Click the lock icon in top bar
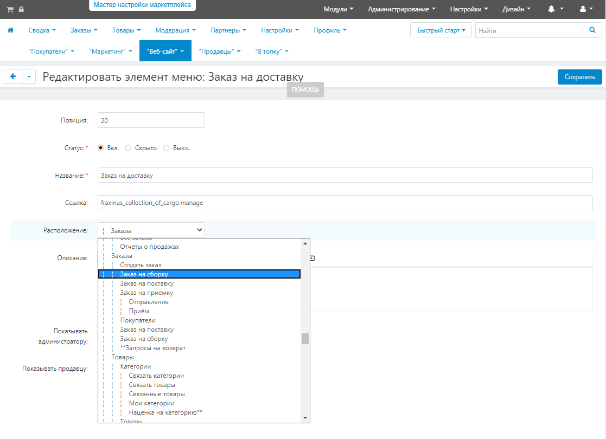 click(21, 9)
